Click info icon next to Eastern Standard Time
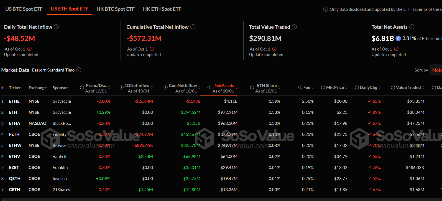Screen dimensions: 442x201 point(79,70)
